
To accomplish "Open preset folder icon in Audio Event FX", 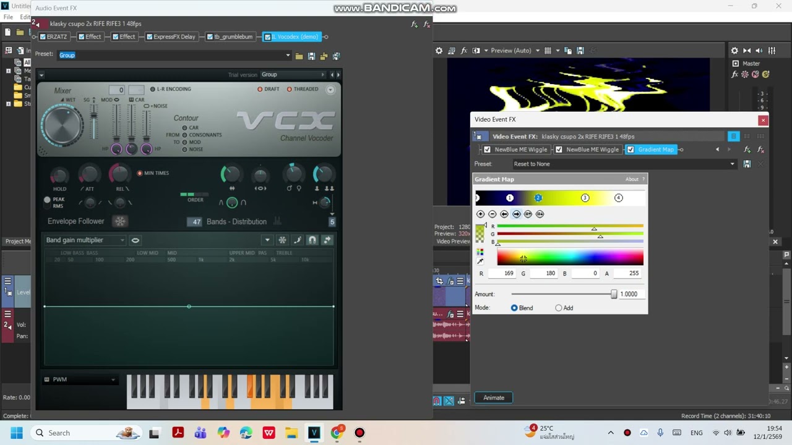I will coord(299,56).
